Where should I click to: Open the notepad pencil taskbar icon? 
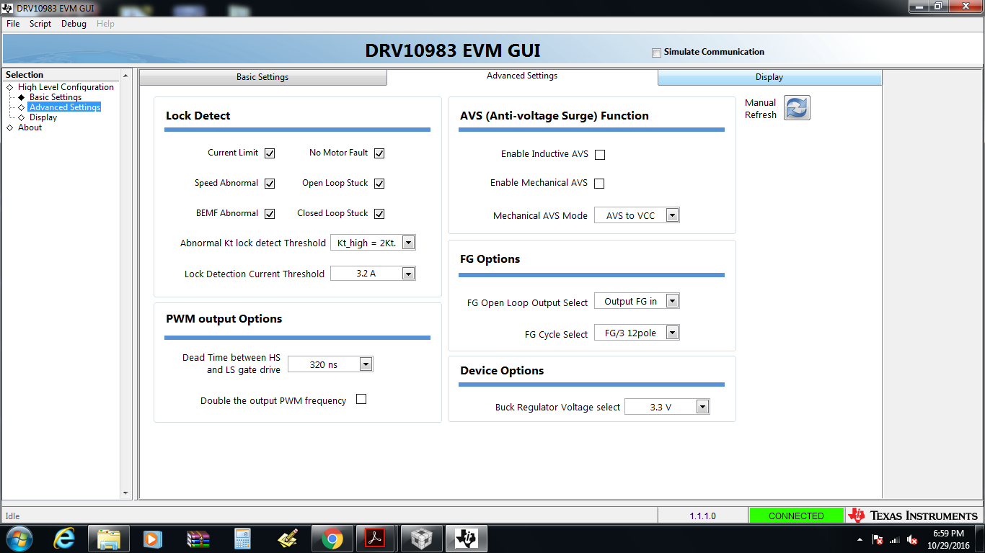click(x=287, y=538)
